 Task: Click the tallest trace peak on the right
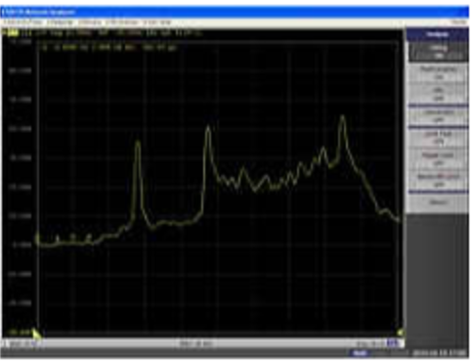point(342,115)
